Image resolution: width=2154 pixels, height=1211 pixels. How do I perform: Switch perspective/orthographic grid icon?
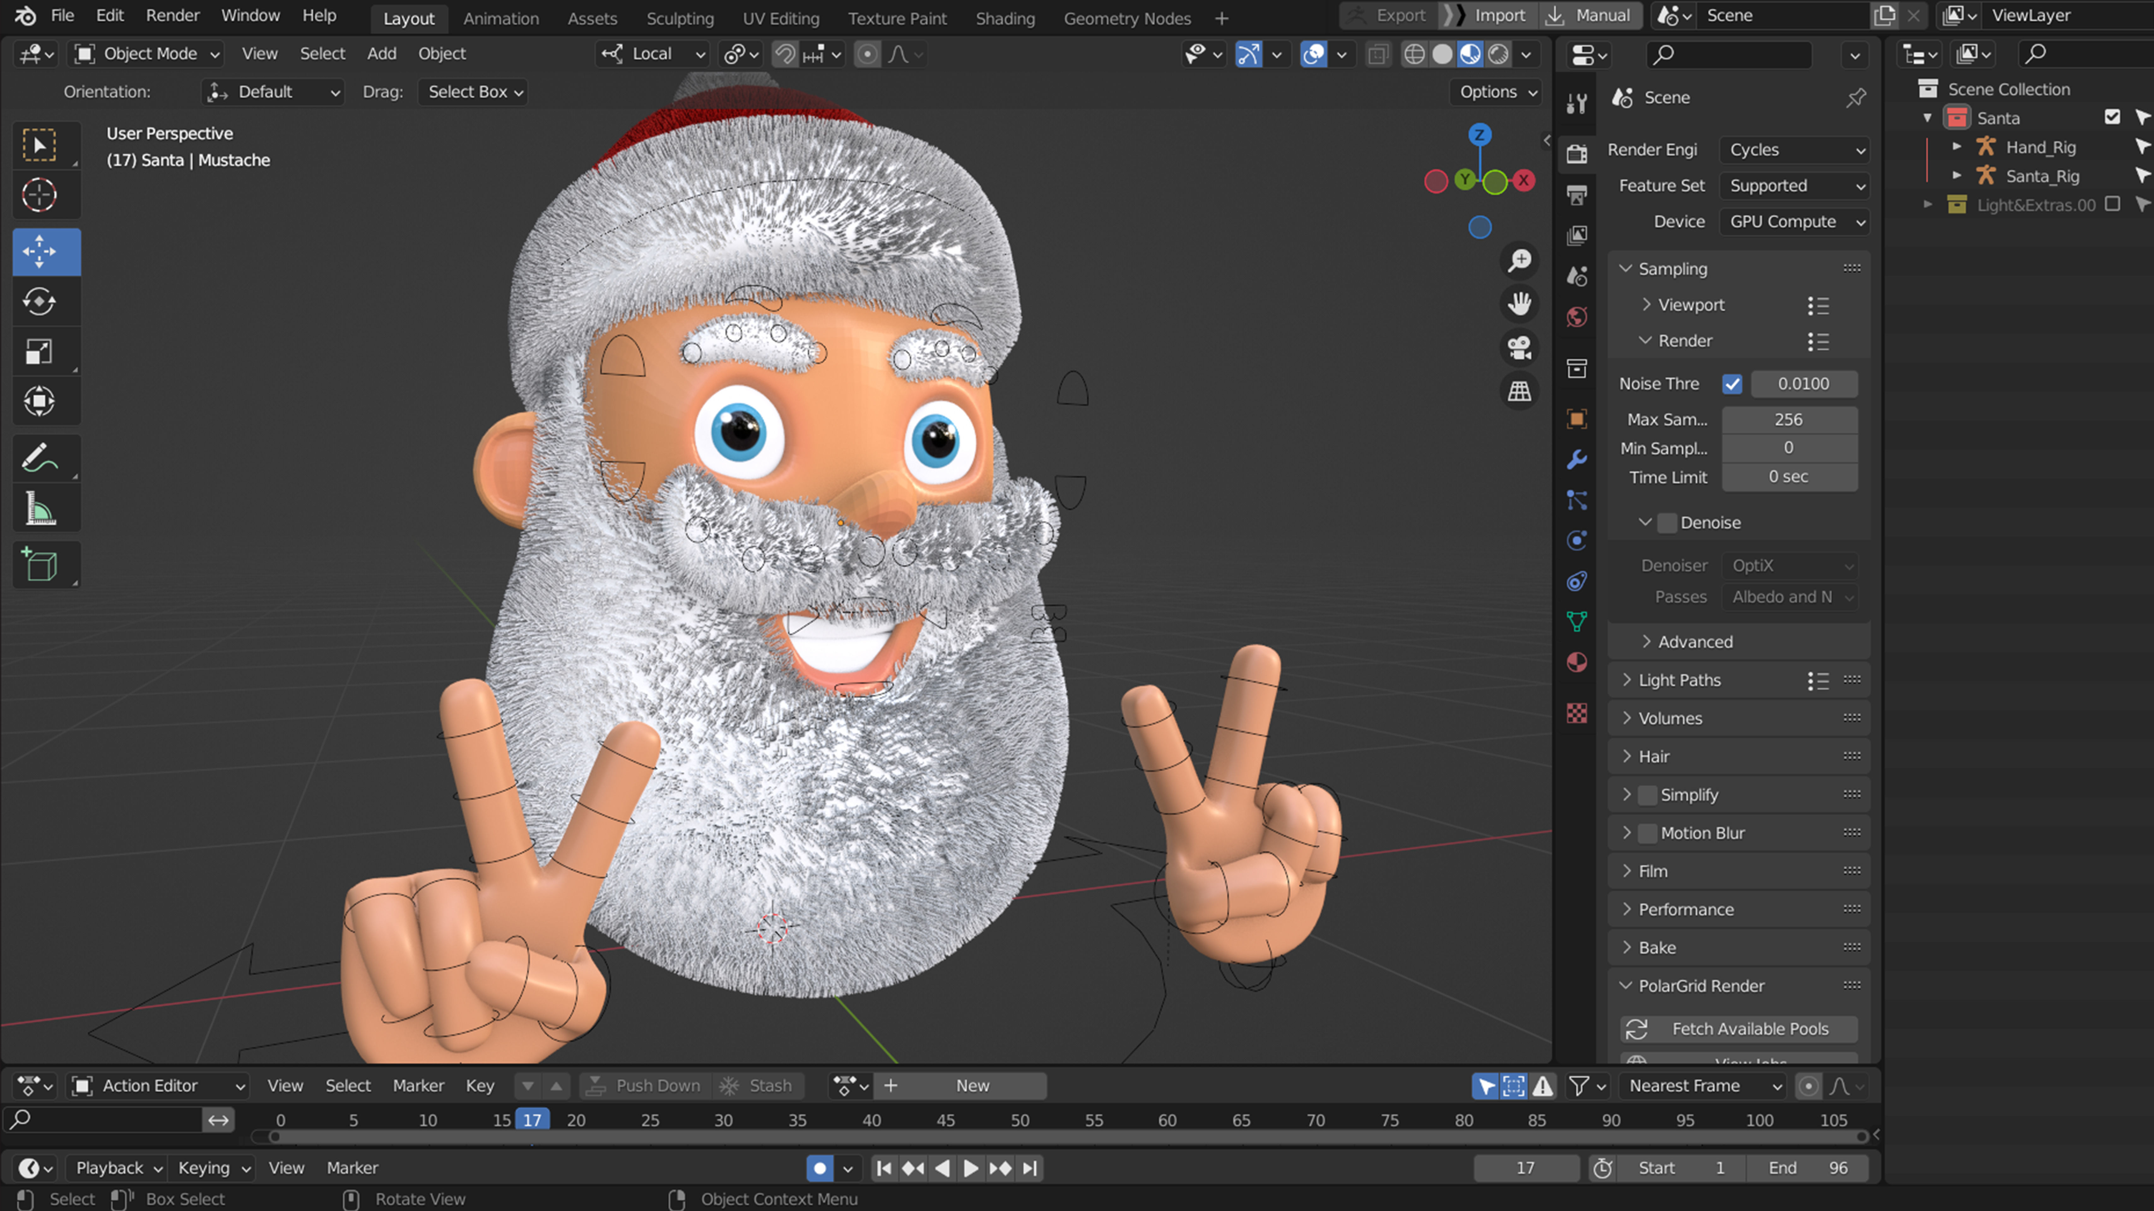coord(1519,390)
